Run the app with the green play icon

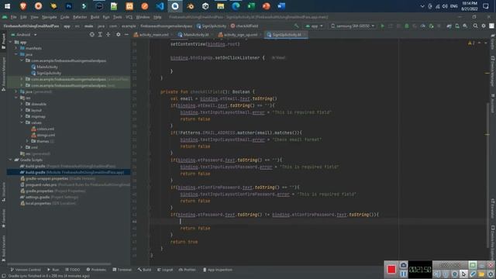(382, 26)
